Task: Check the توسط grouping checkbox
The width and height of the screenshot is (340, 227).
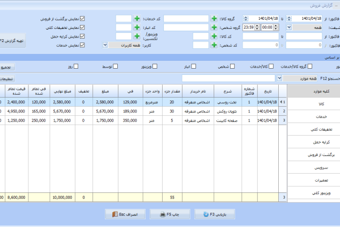Action: (116, 66)
